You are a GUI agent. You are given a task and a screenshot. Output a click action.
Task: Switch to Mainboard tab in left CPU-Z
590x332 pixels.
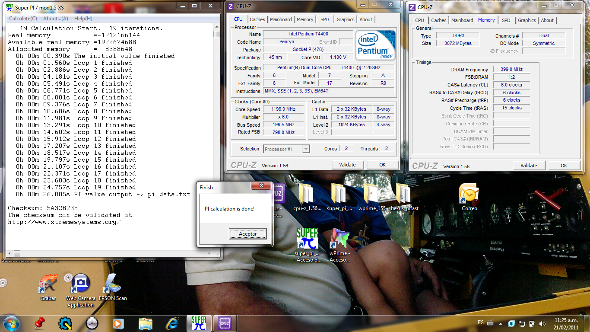281,19
